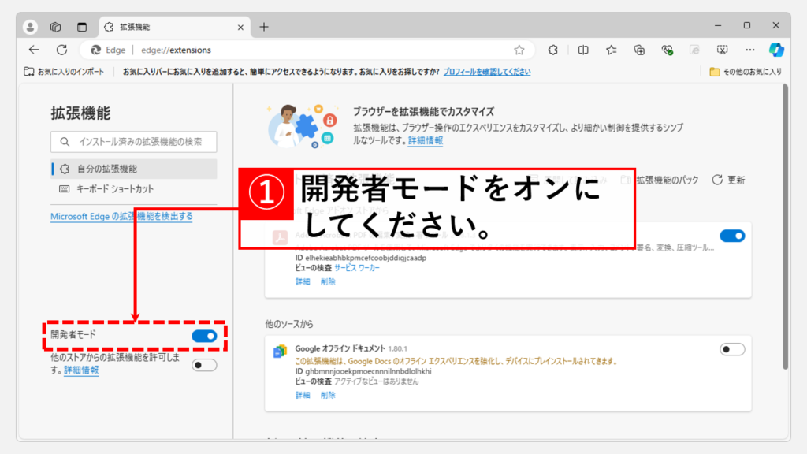Open the Favorites star-list icon
Image resolution: width=807 pixels, height=454 pixels.
612,50
